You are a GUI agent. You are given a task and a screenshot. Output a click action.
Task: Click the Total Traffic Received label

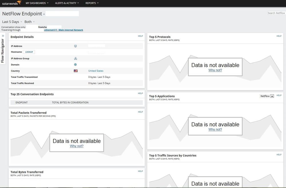pyautogui.click(x=22, y=83)
